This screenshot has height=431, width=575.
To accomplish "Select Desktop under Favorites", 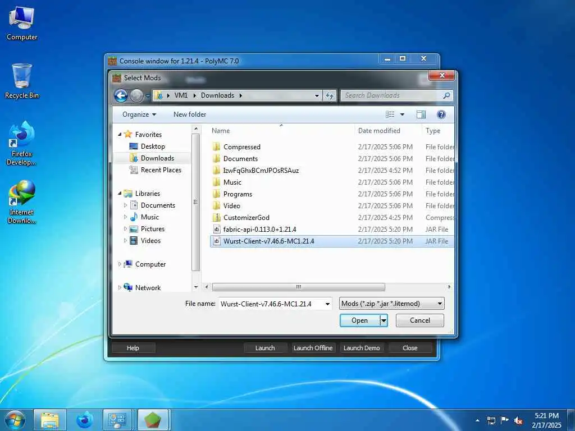I will click(153, 146).
